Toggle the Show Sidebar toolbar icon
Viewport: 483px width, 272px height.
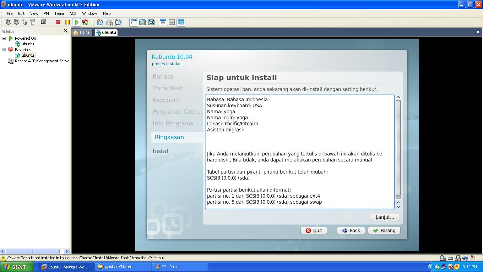[134, 22]
